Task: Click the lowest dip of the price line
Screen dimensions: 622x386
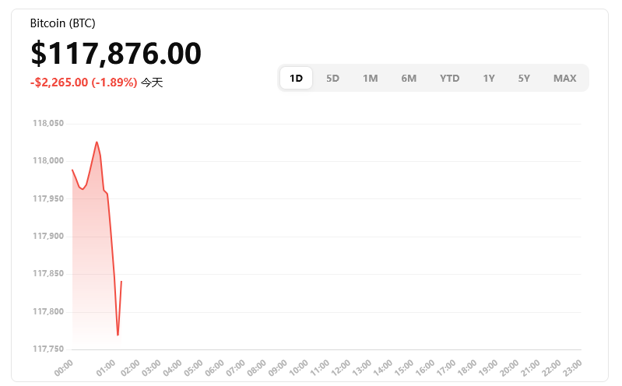Action: pos(118,335)
